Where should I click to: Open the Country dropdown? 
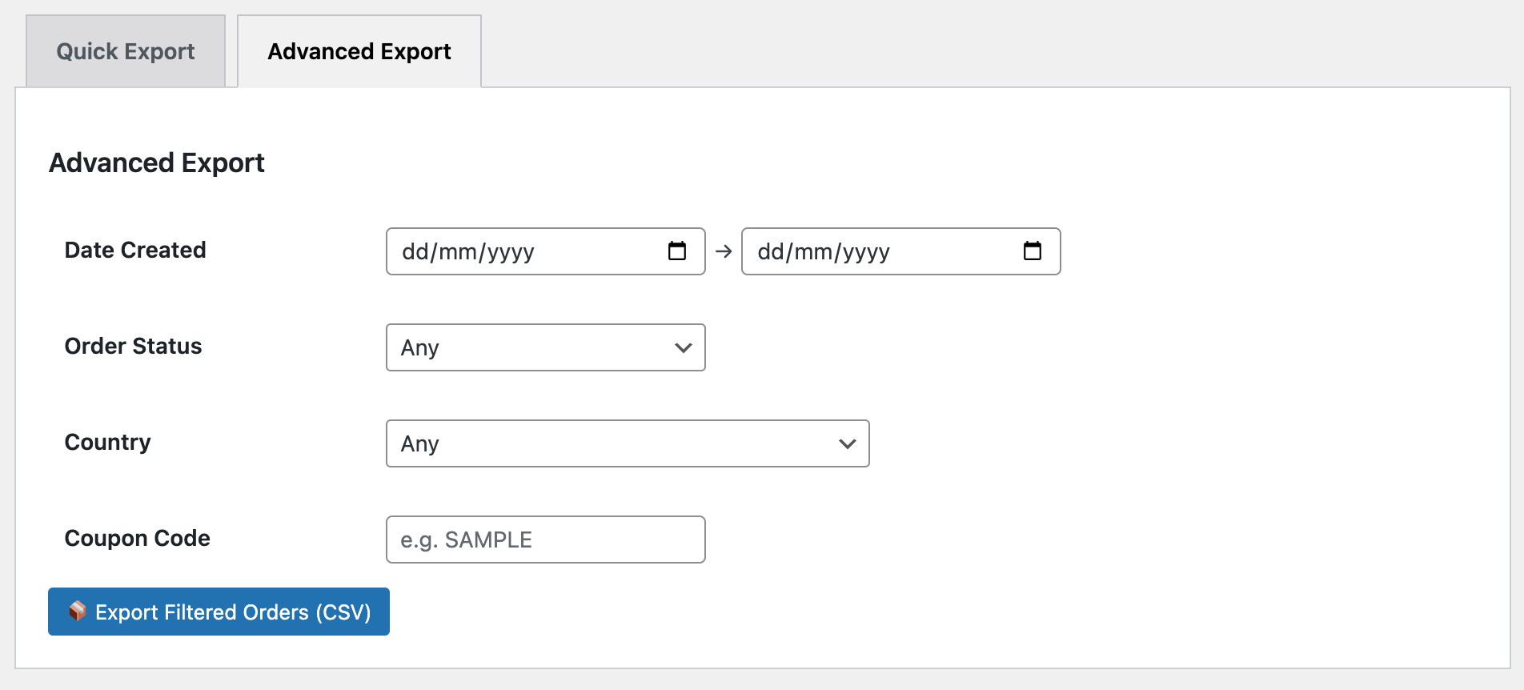(627, 443)
